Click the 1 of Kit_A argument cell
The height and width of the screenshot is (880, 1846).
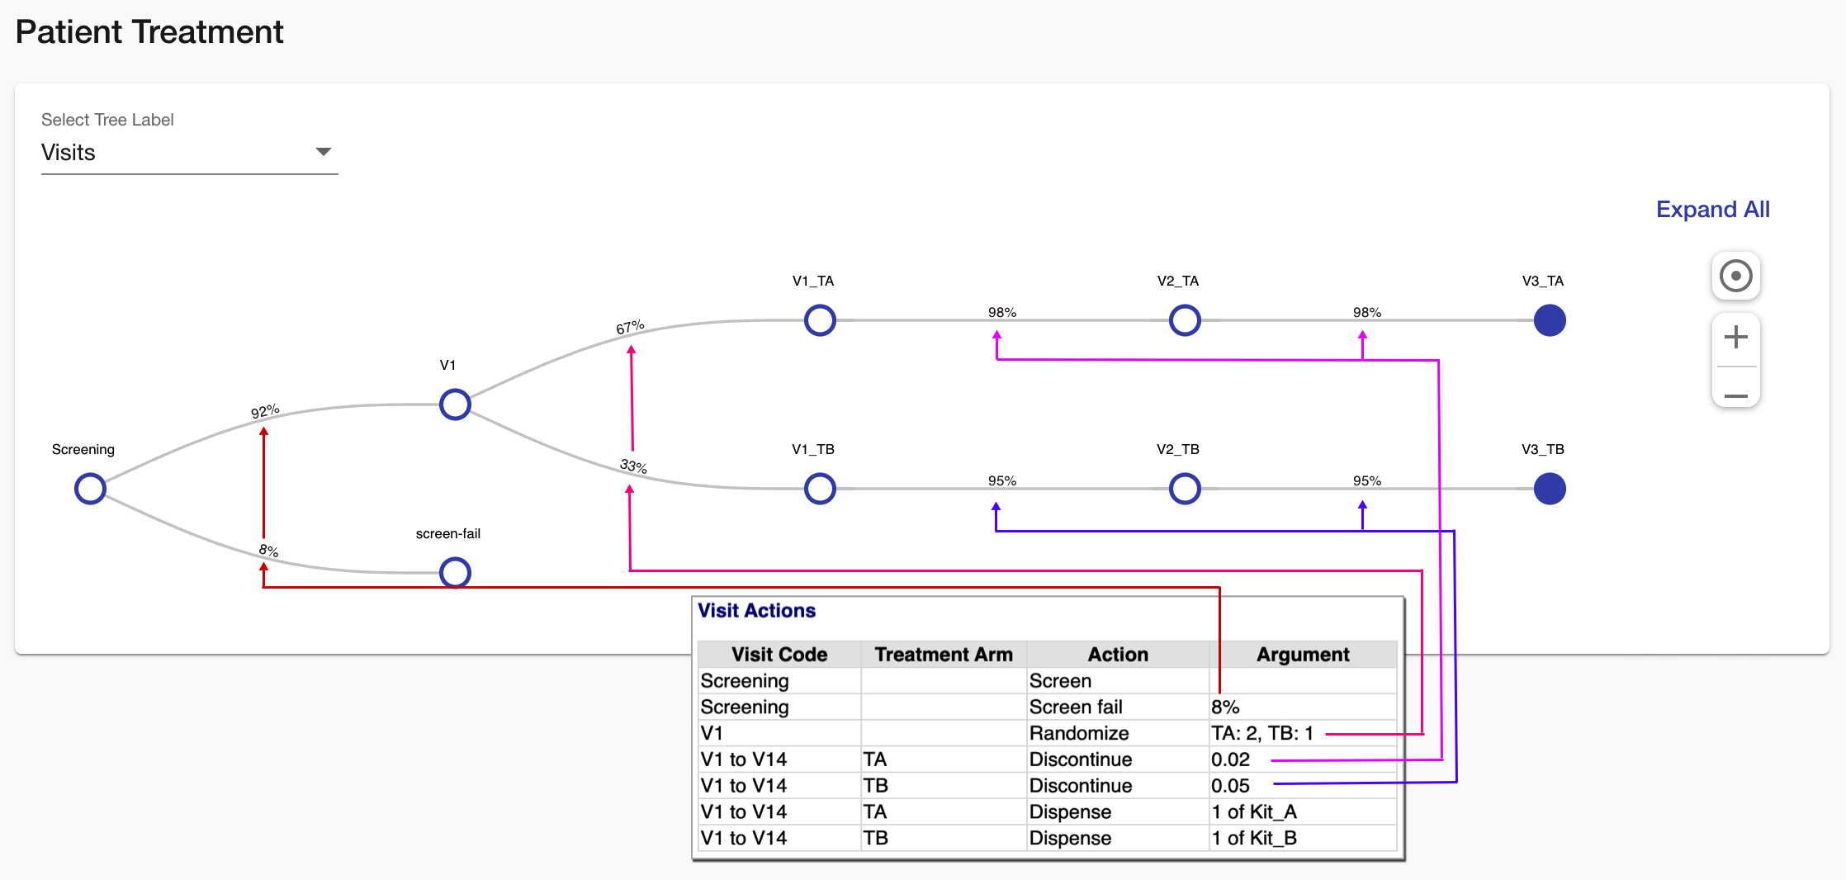point(1303,812)
